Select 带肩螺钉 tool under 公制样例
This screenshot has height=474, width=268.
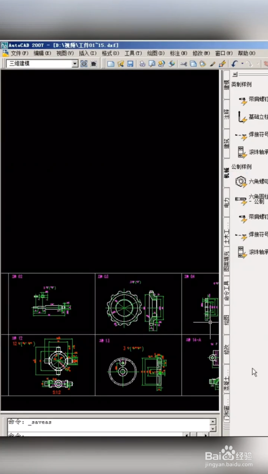252,217
